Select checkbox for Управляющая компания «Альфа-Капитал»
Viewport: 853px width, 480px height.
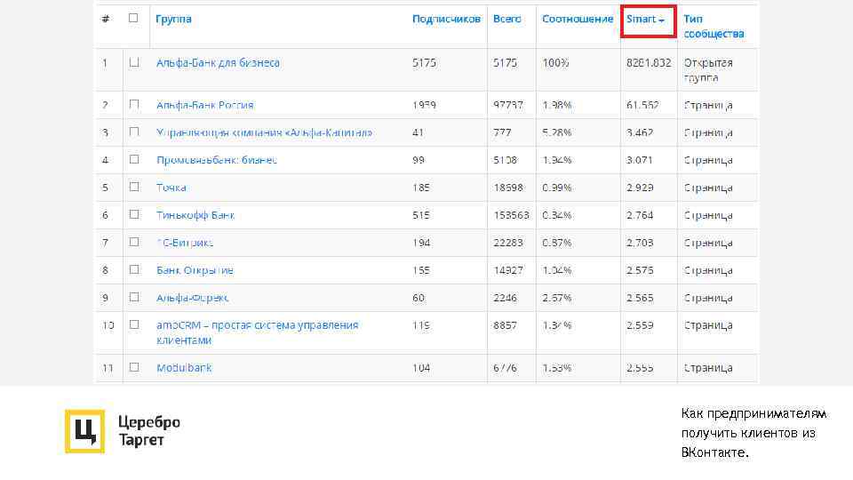[x=134, y=132]
